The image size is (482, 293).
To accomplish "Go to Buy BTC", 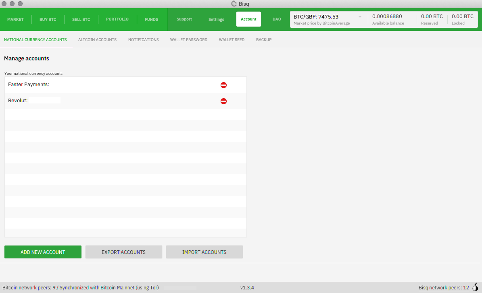I will coord(48,19).
